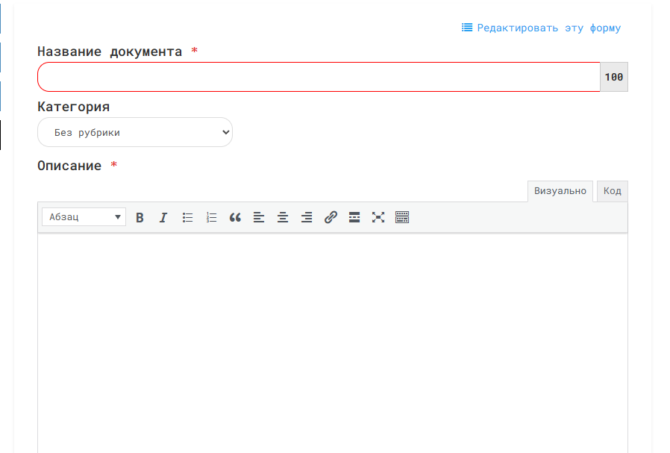670x453 pixels.
Task: Apply italic formatting
Action: pos(163,218)
